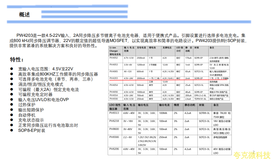This screenshot has height=159, width=272.
Task: Select the PW4556 charger entry
Action: (x=114, y=99)
